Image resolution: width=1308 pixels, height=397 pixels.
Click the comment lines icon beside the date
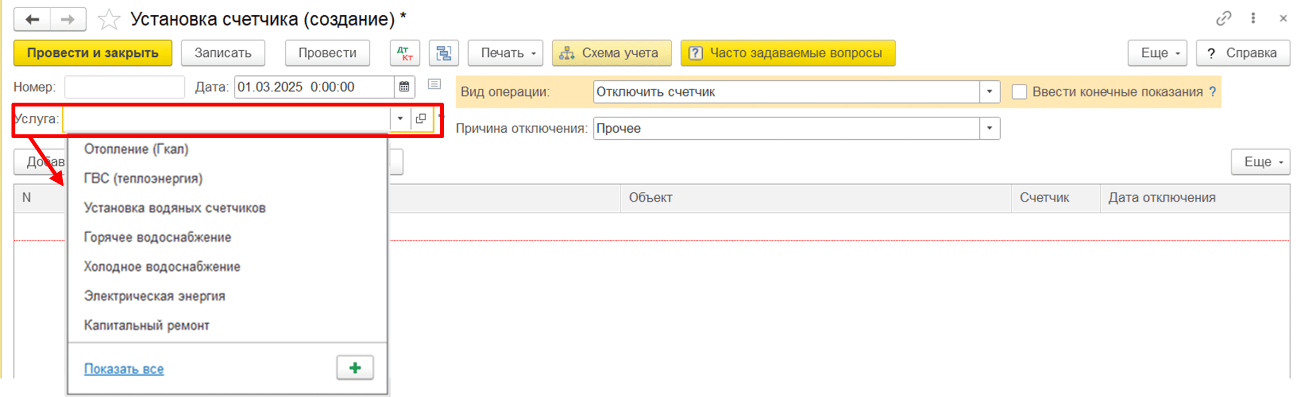[x=434, y=84]
